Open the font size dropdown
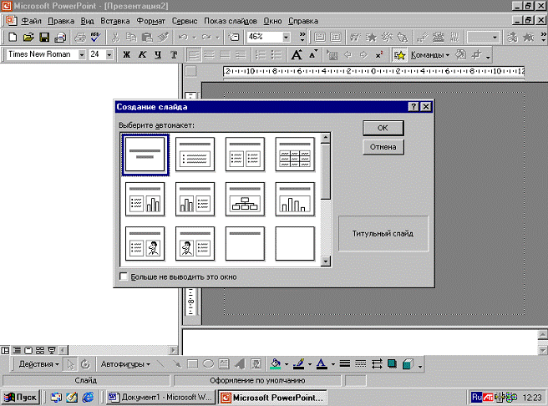The height and width of the screenshot is (406, 548). (x=109, y=55)
